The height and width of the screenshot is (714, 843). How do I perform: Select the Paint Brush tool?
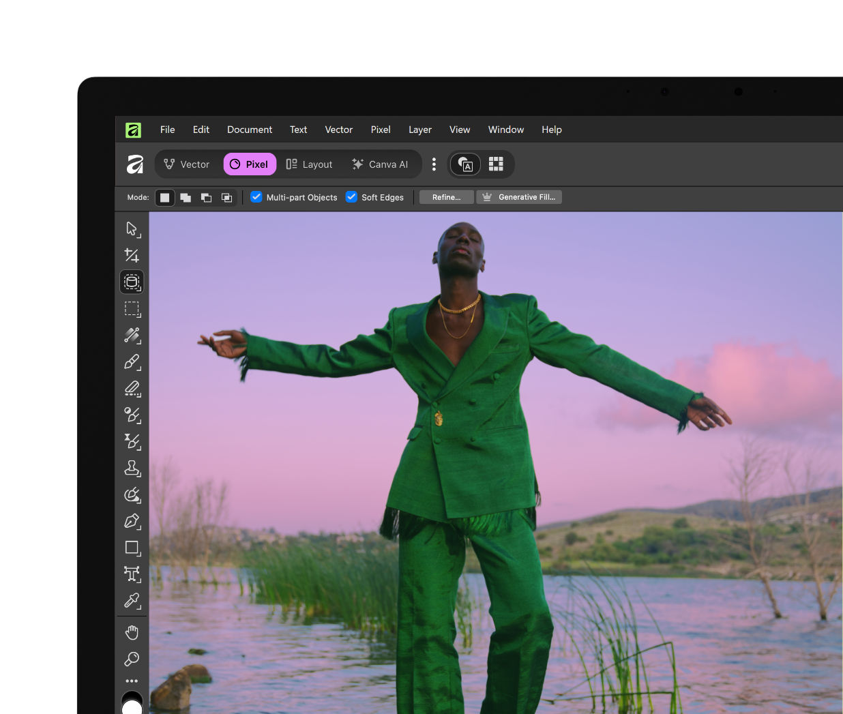132,361
